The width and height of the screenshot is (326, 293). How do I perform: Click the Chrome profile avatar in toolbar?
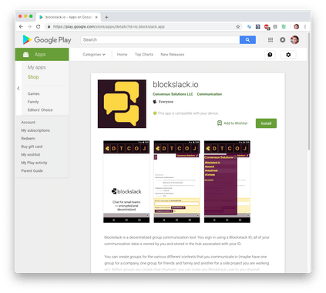(x=296, y=26)
